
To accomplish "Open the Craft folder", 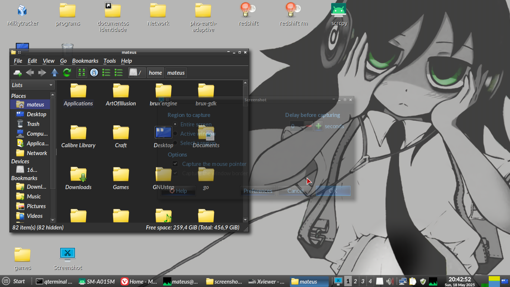I will click(121, 137).
